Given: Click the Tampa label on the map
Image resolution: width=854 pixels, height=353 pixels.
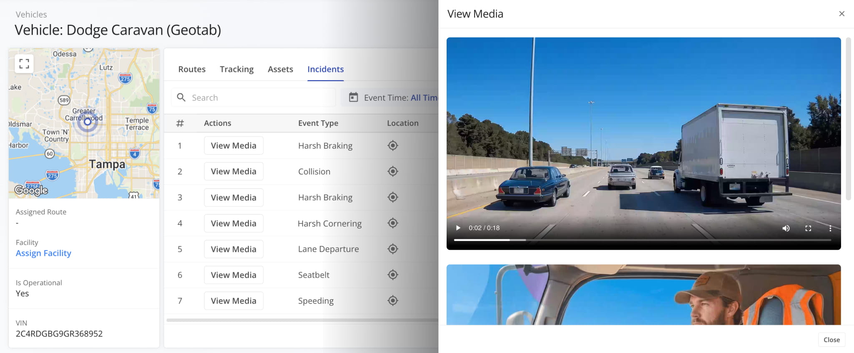Looking at the screenshot, I should [x=107, y=164].
